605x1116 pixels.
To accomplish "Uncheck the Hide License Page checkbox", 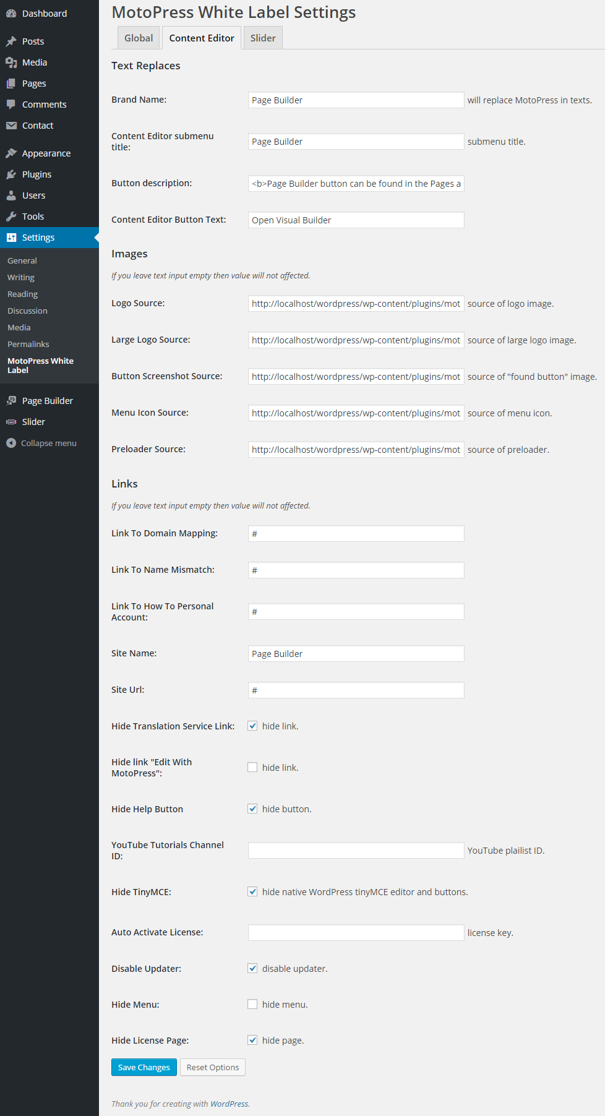I will 252,1041.
